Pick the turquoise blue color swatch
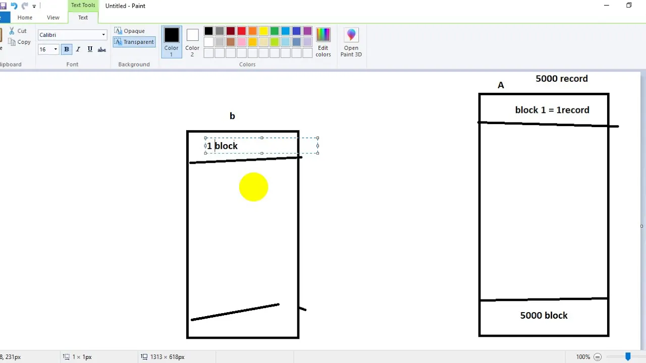Screen dimensions: 646x363 (x=286, y=31)
